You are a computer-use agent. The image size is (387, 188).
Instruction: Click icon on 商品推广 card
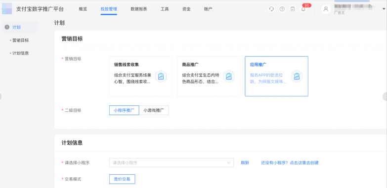click(x=228, y=76)
